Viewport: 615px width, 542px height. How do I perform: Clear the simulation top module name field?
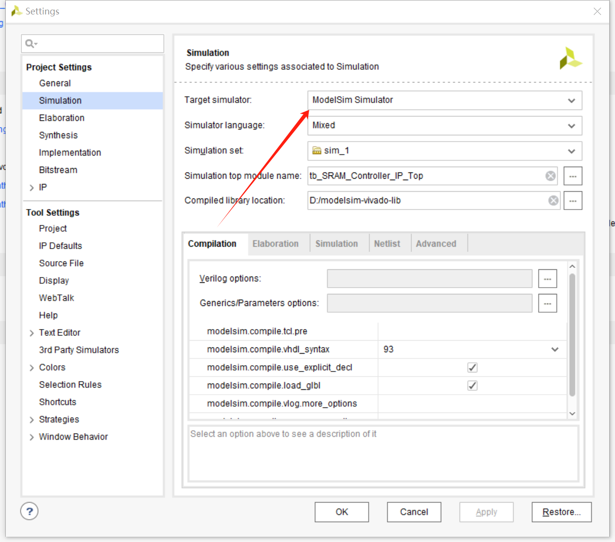(x=550, y=176)
